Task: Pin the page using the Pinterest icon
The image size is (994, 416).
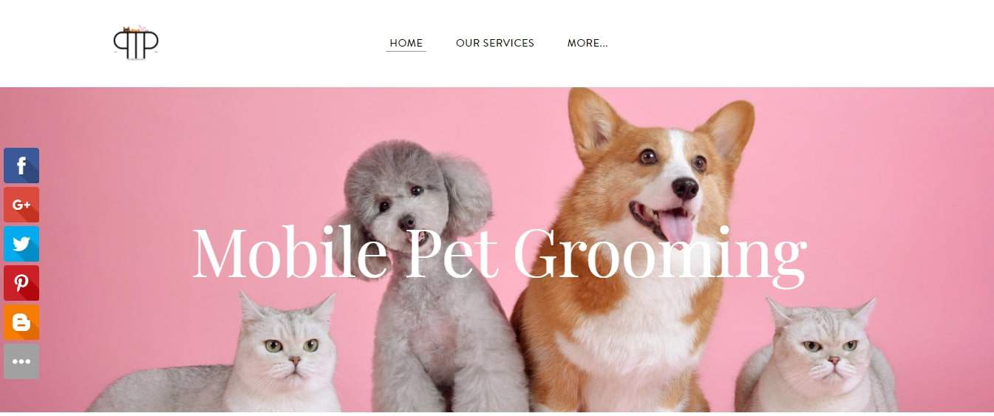Action: [21, 283]
